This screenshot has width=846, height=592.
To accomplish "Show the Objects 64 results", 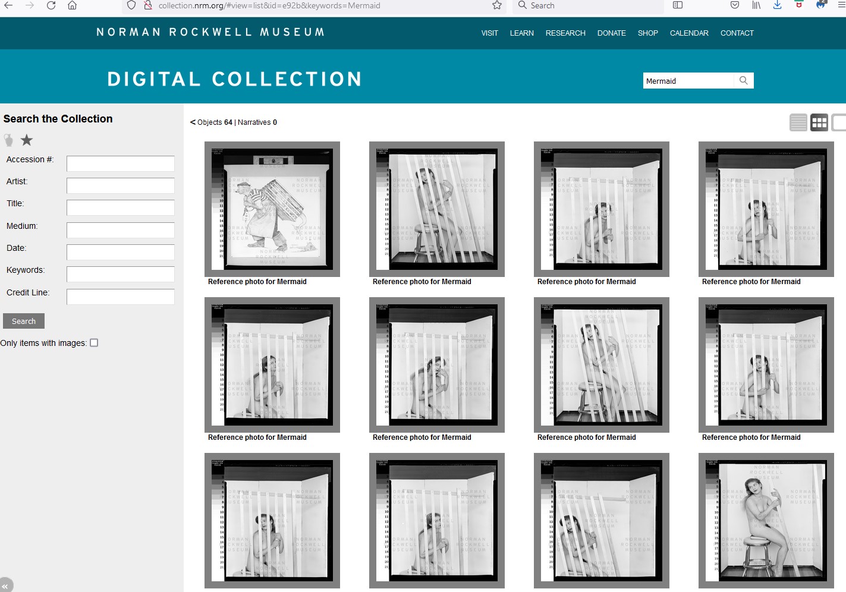I will tap(215, 122).
